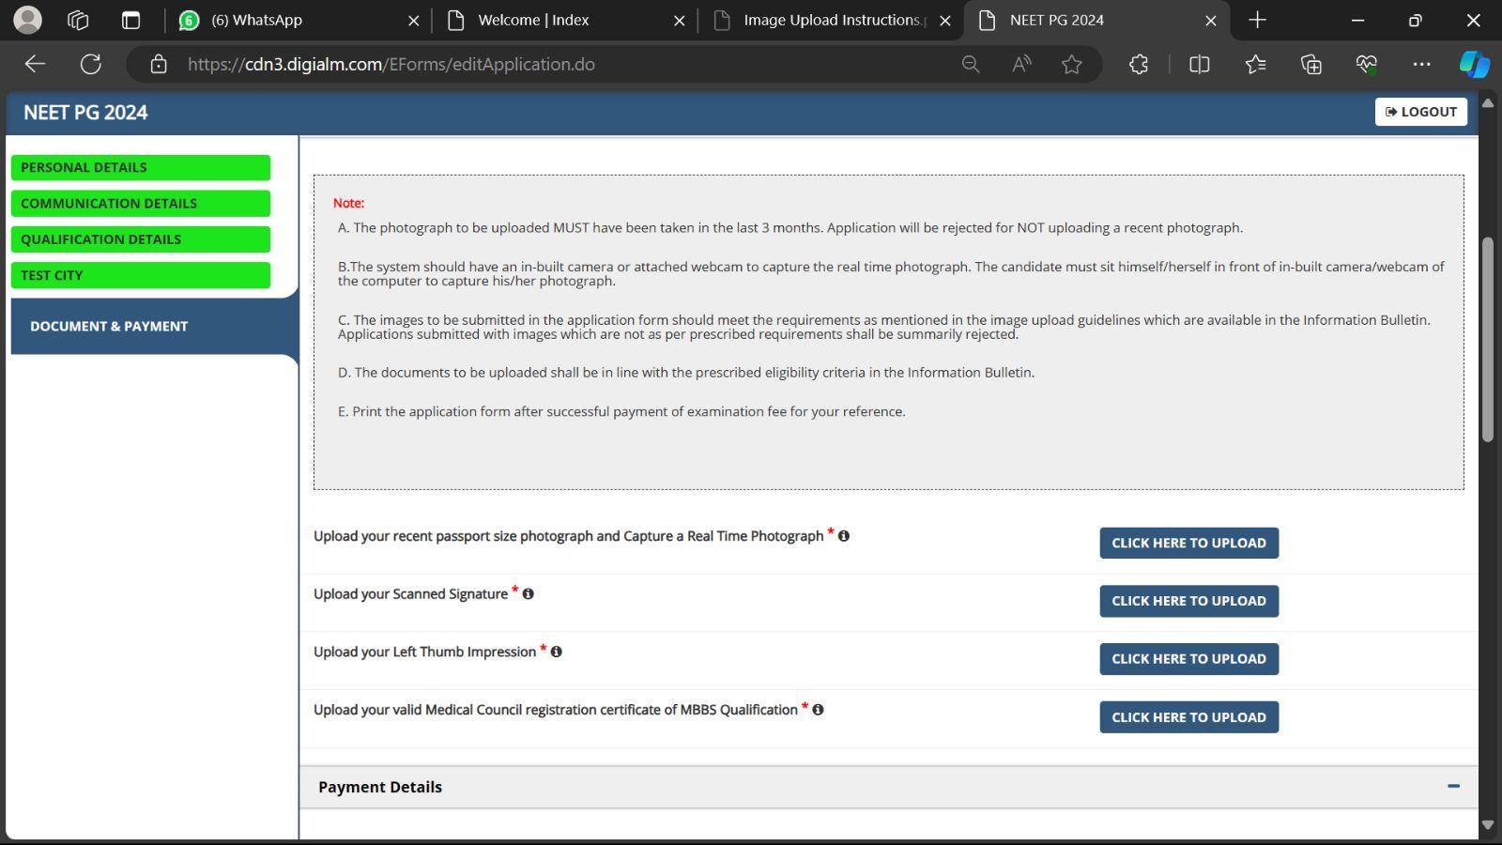
Task: Open browser Extensions puzzle icon
Action: [1139, 64]
